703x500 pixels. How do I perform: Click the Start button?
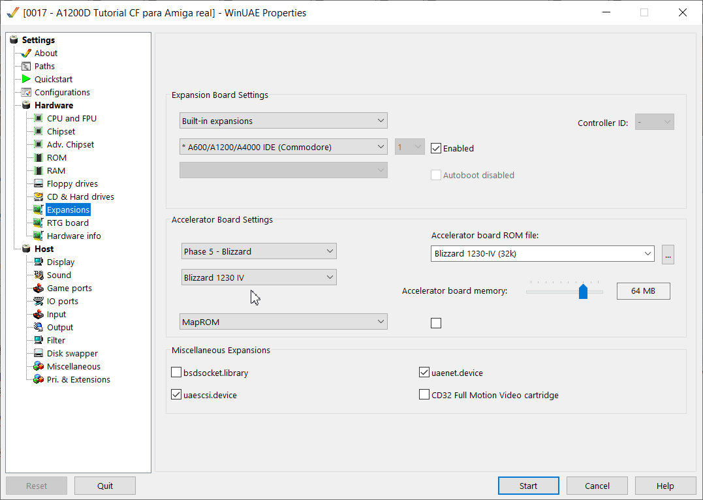pos(528,486)
